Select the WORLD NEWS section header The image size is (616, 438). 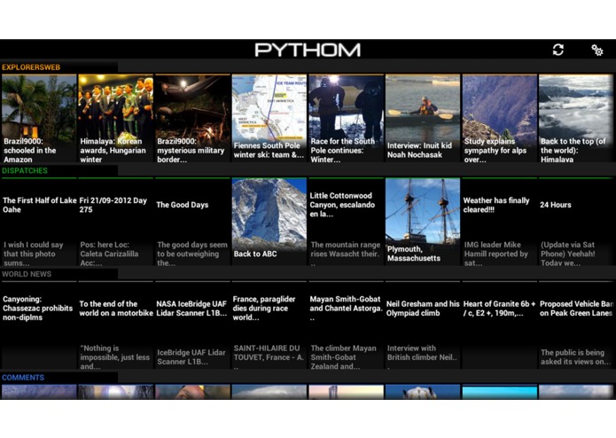tap(27, 274)
